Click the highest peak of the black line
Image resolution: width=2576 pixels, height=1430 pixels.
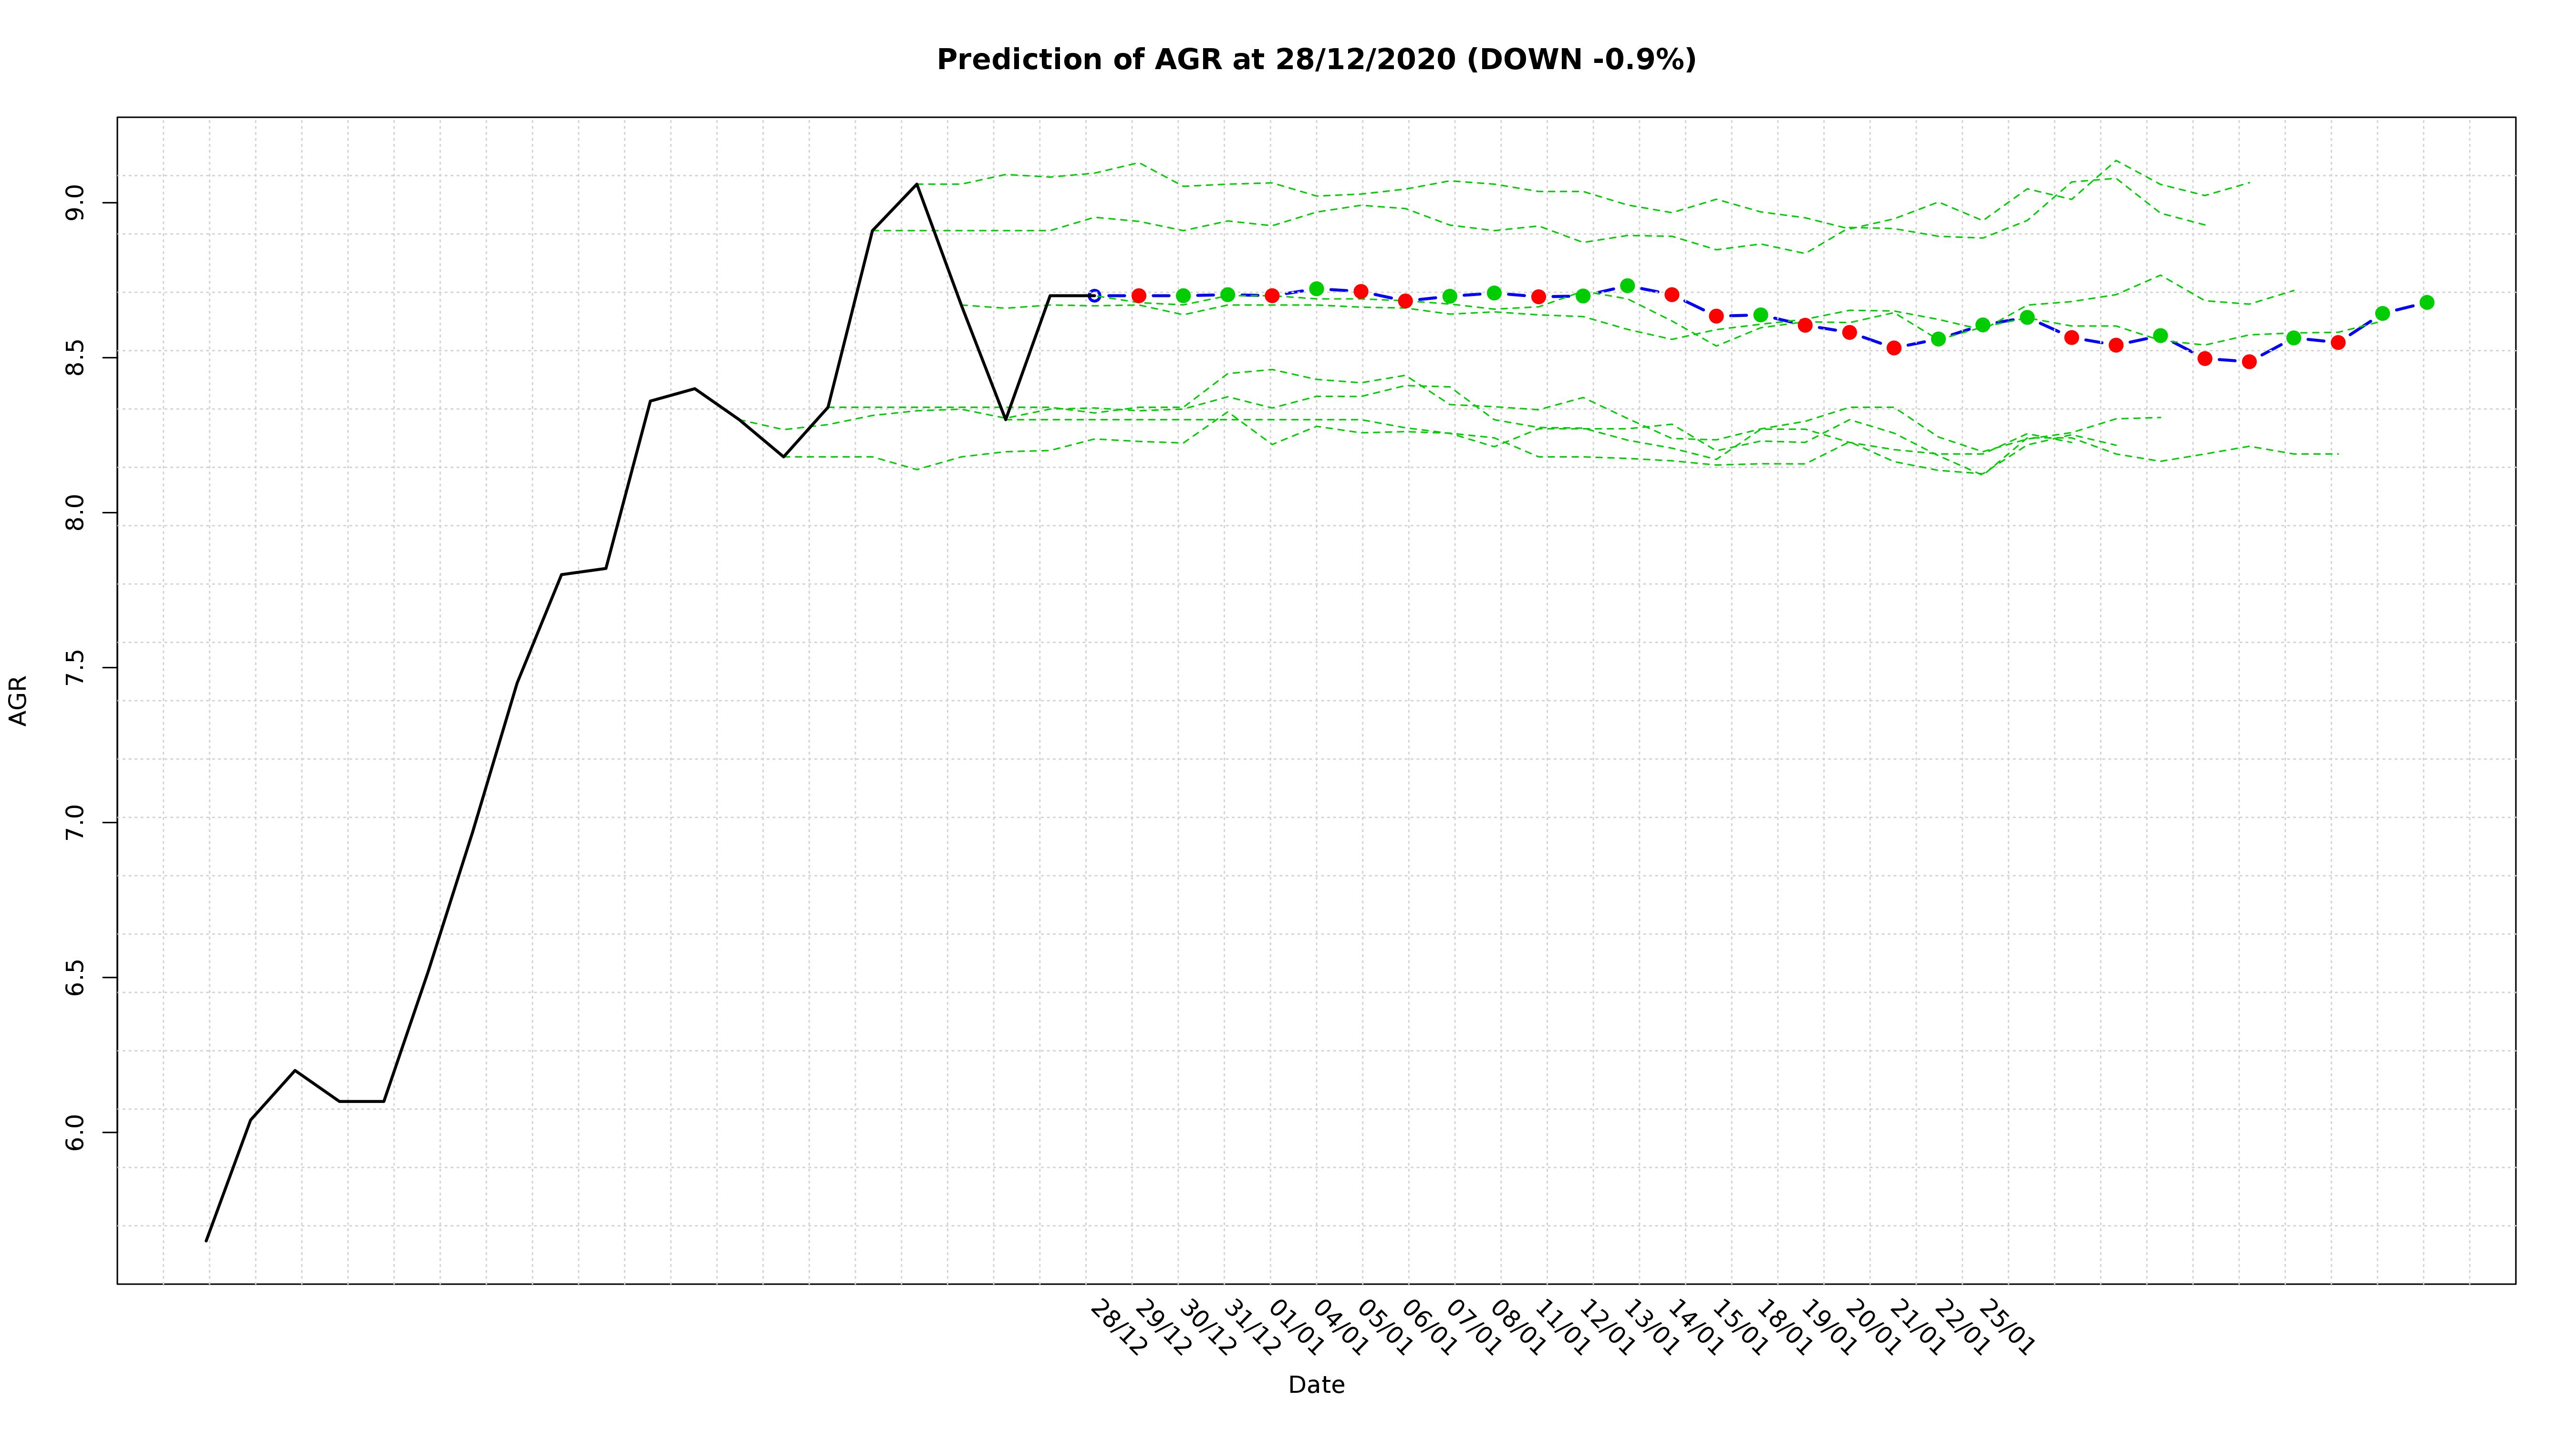917,184
